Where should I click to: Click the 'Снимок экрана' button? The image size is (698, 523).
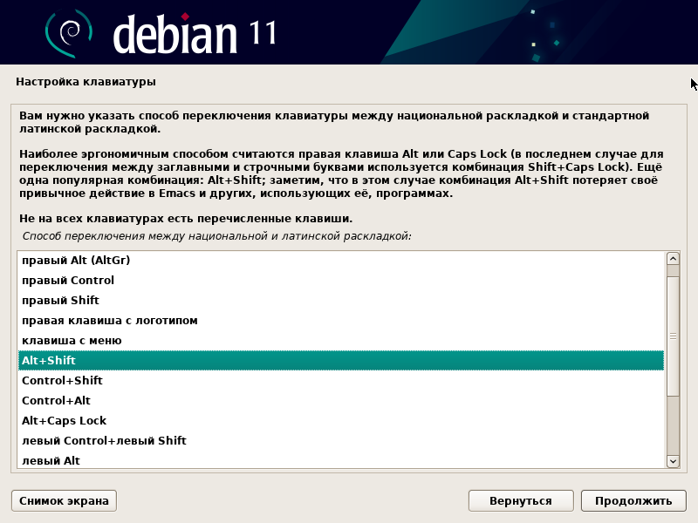[63, 500]
